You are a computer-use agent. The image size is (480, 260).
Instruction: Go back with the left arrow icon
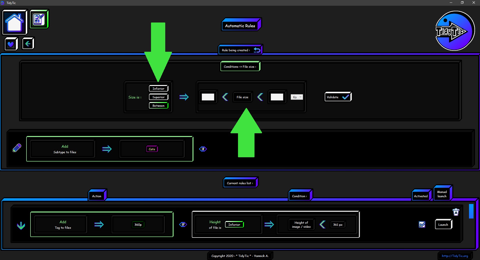coord(28,44)
